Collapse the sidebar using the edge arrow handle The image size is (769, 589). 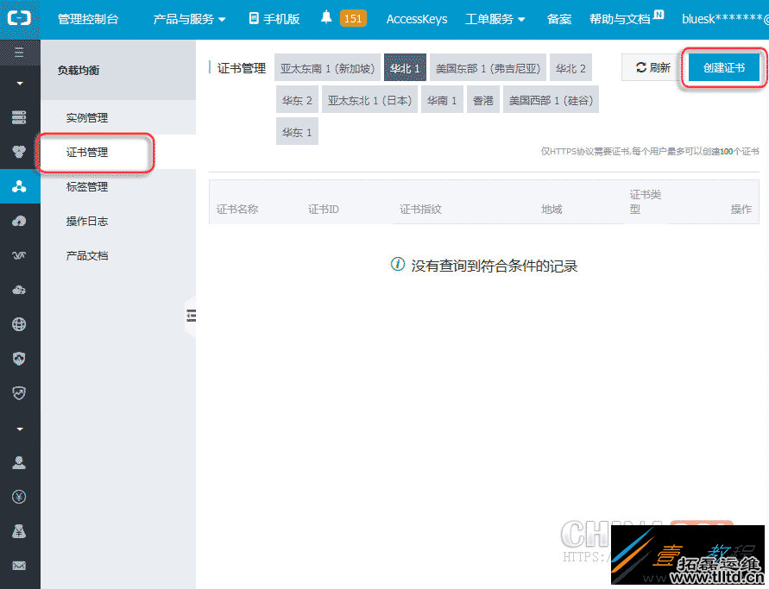[x=192, y=316]
